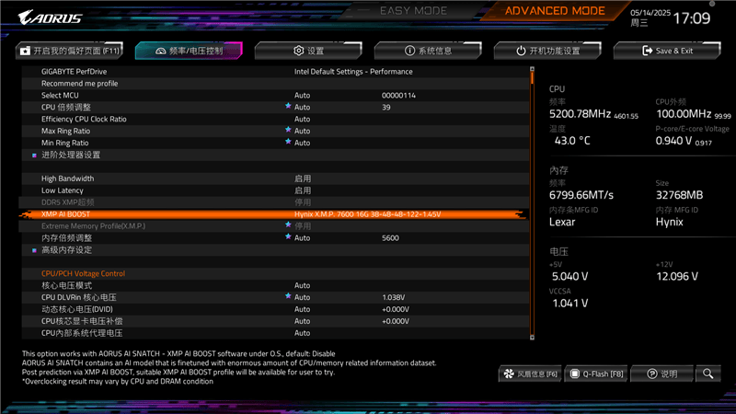Click the 05/14/2025 date
Image resolution: width=736 pixels, height=414 pixels.
pyautogui.click(x=650, y=13)
